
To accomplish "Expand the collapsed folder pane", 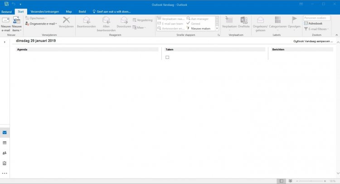I will tap(4, 42).
